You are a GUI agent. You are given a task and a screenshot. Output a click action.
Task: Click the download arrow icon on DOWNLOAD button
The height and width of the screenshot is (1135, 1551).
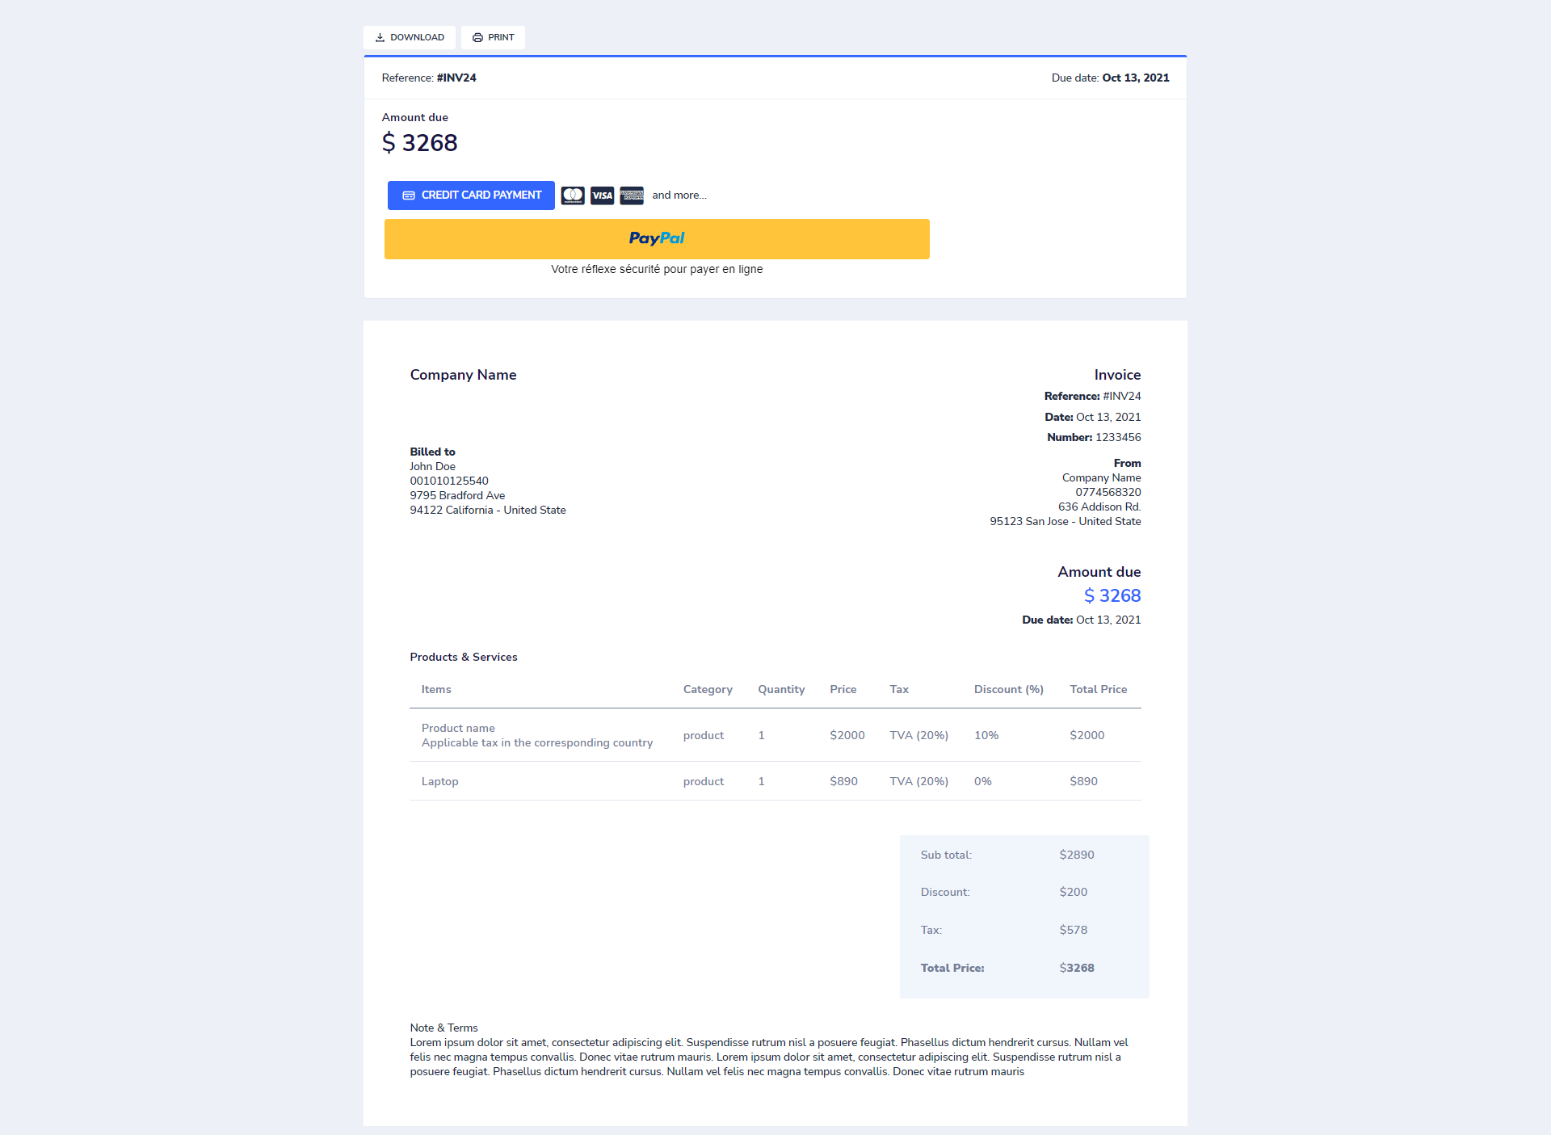pyautogui.click(x=381, y=37)
